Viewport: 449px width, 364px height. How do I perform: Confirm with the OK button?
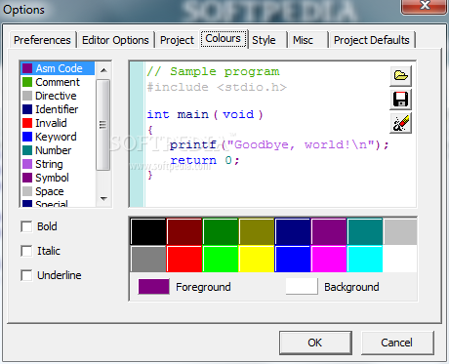pyautogui.click(x=315, y=343)
